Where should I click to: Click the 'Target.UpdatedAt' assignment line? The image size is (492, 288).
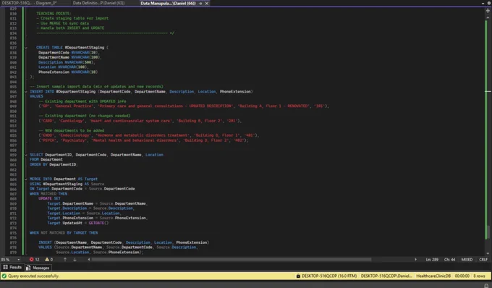point(78,223)
